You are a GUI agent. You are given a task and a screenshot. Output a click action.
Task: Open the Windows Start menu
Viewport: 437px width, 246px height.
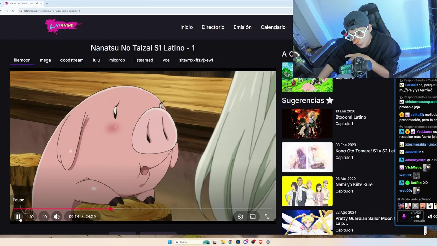170,242
